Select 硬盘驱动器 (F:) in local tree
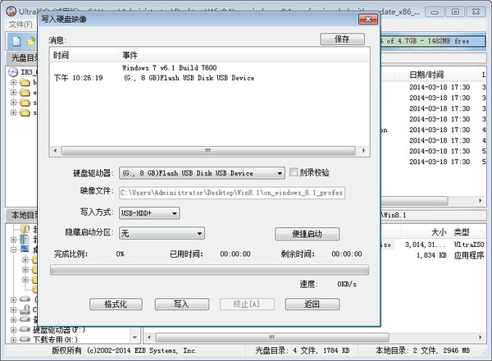 coord(59,330)
